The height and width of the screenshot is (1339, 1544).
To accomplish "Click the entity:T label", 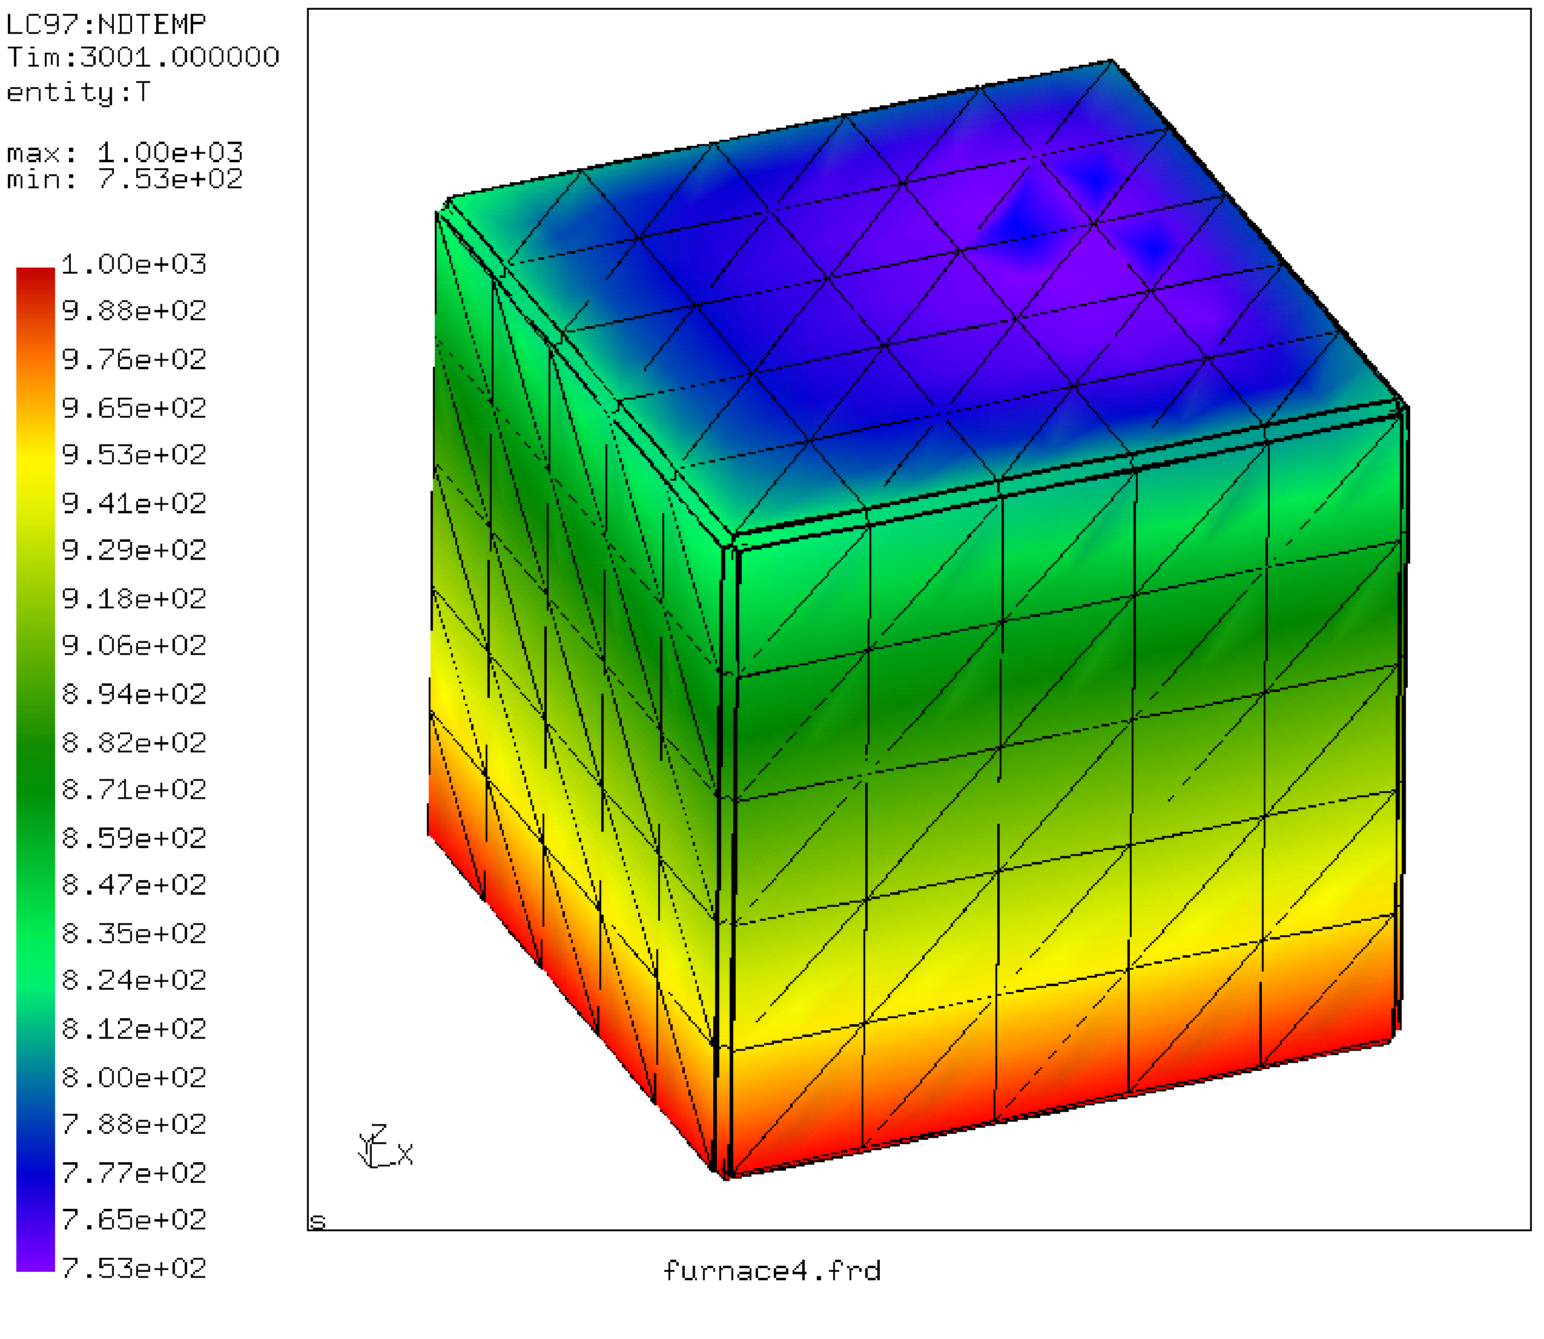I will click(x=78, y=92).
